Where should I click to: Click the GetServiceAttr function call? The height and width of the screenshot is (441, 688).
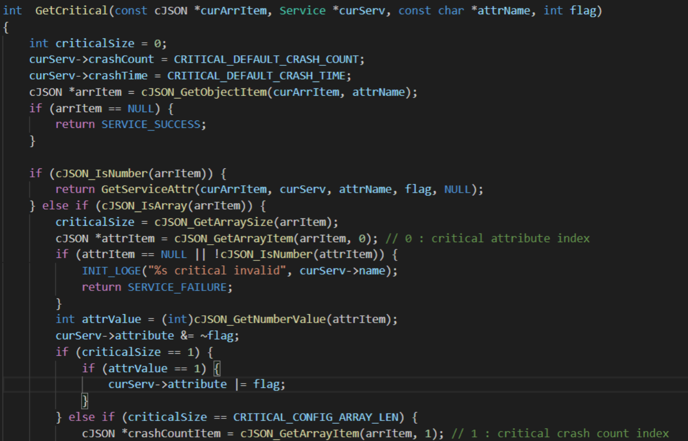tap(148, 189)
